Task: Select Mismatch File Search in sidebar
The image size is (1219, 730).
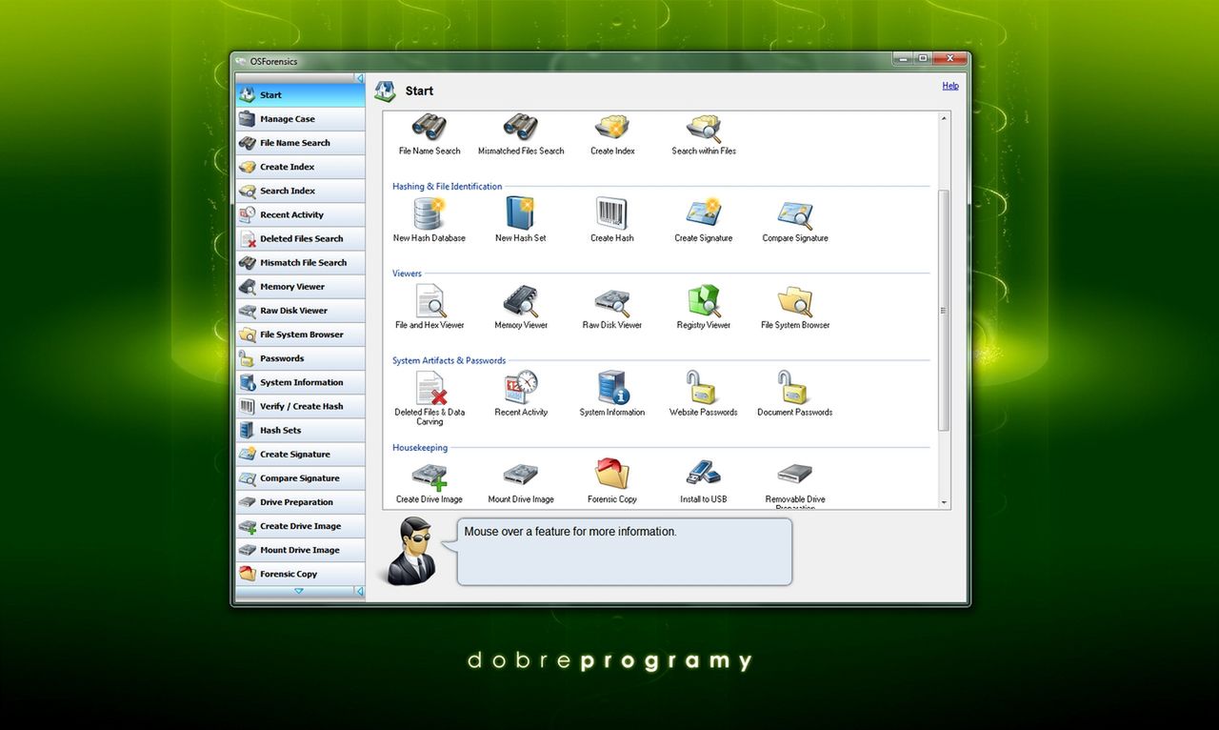Action: [x=300, y=262]
